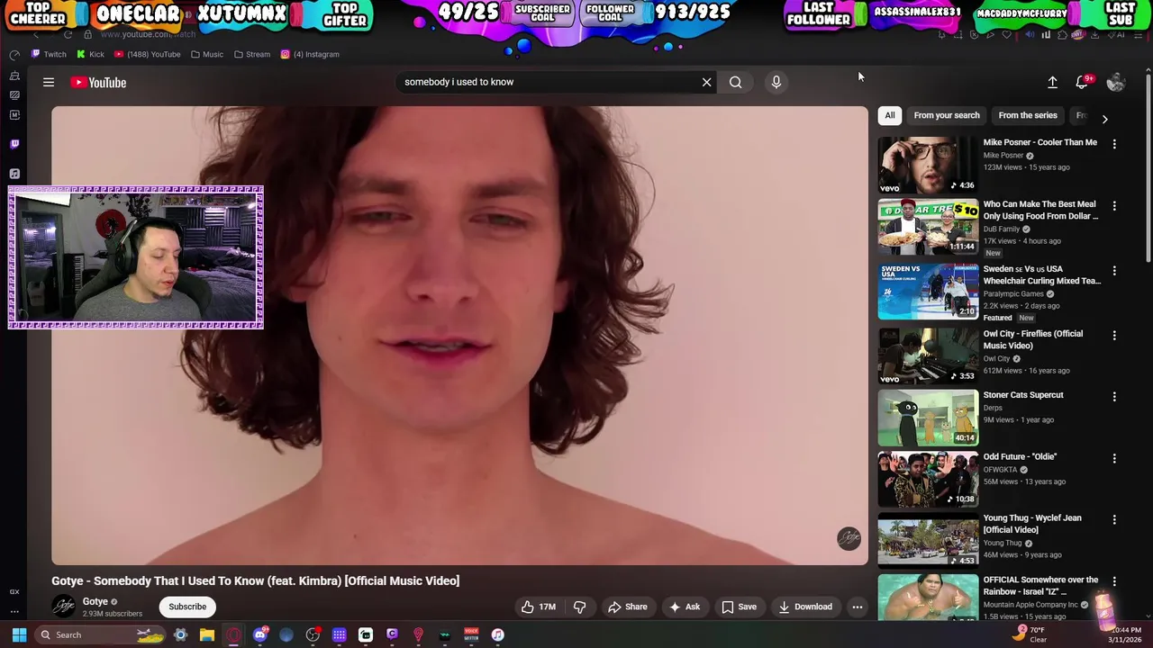Open the music player in the browser sidebar
The height and width of the screenshot is (648, 1153).
14,174
